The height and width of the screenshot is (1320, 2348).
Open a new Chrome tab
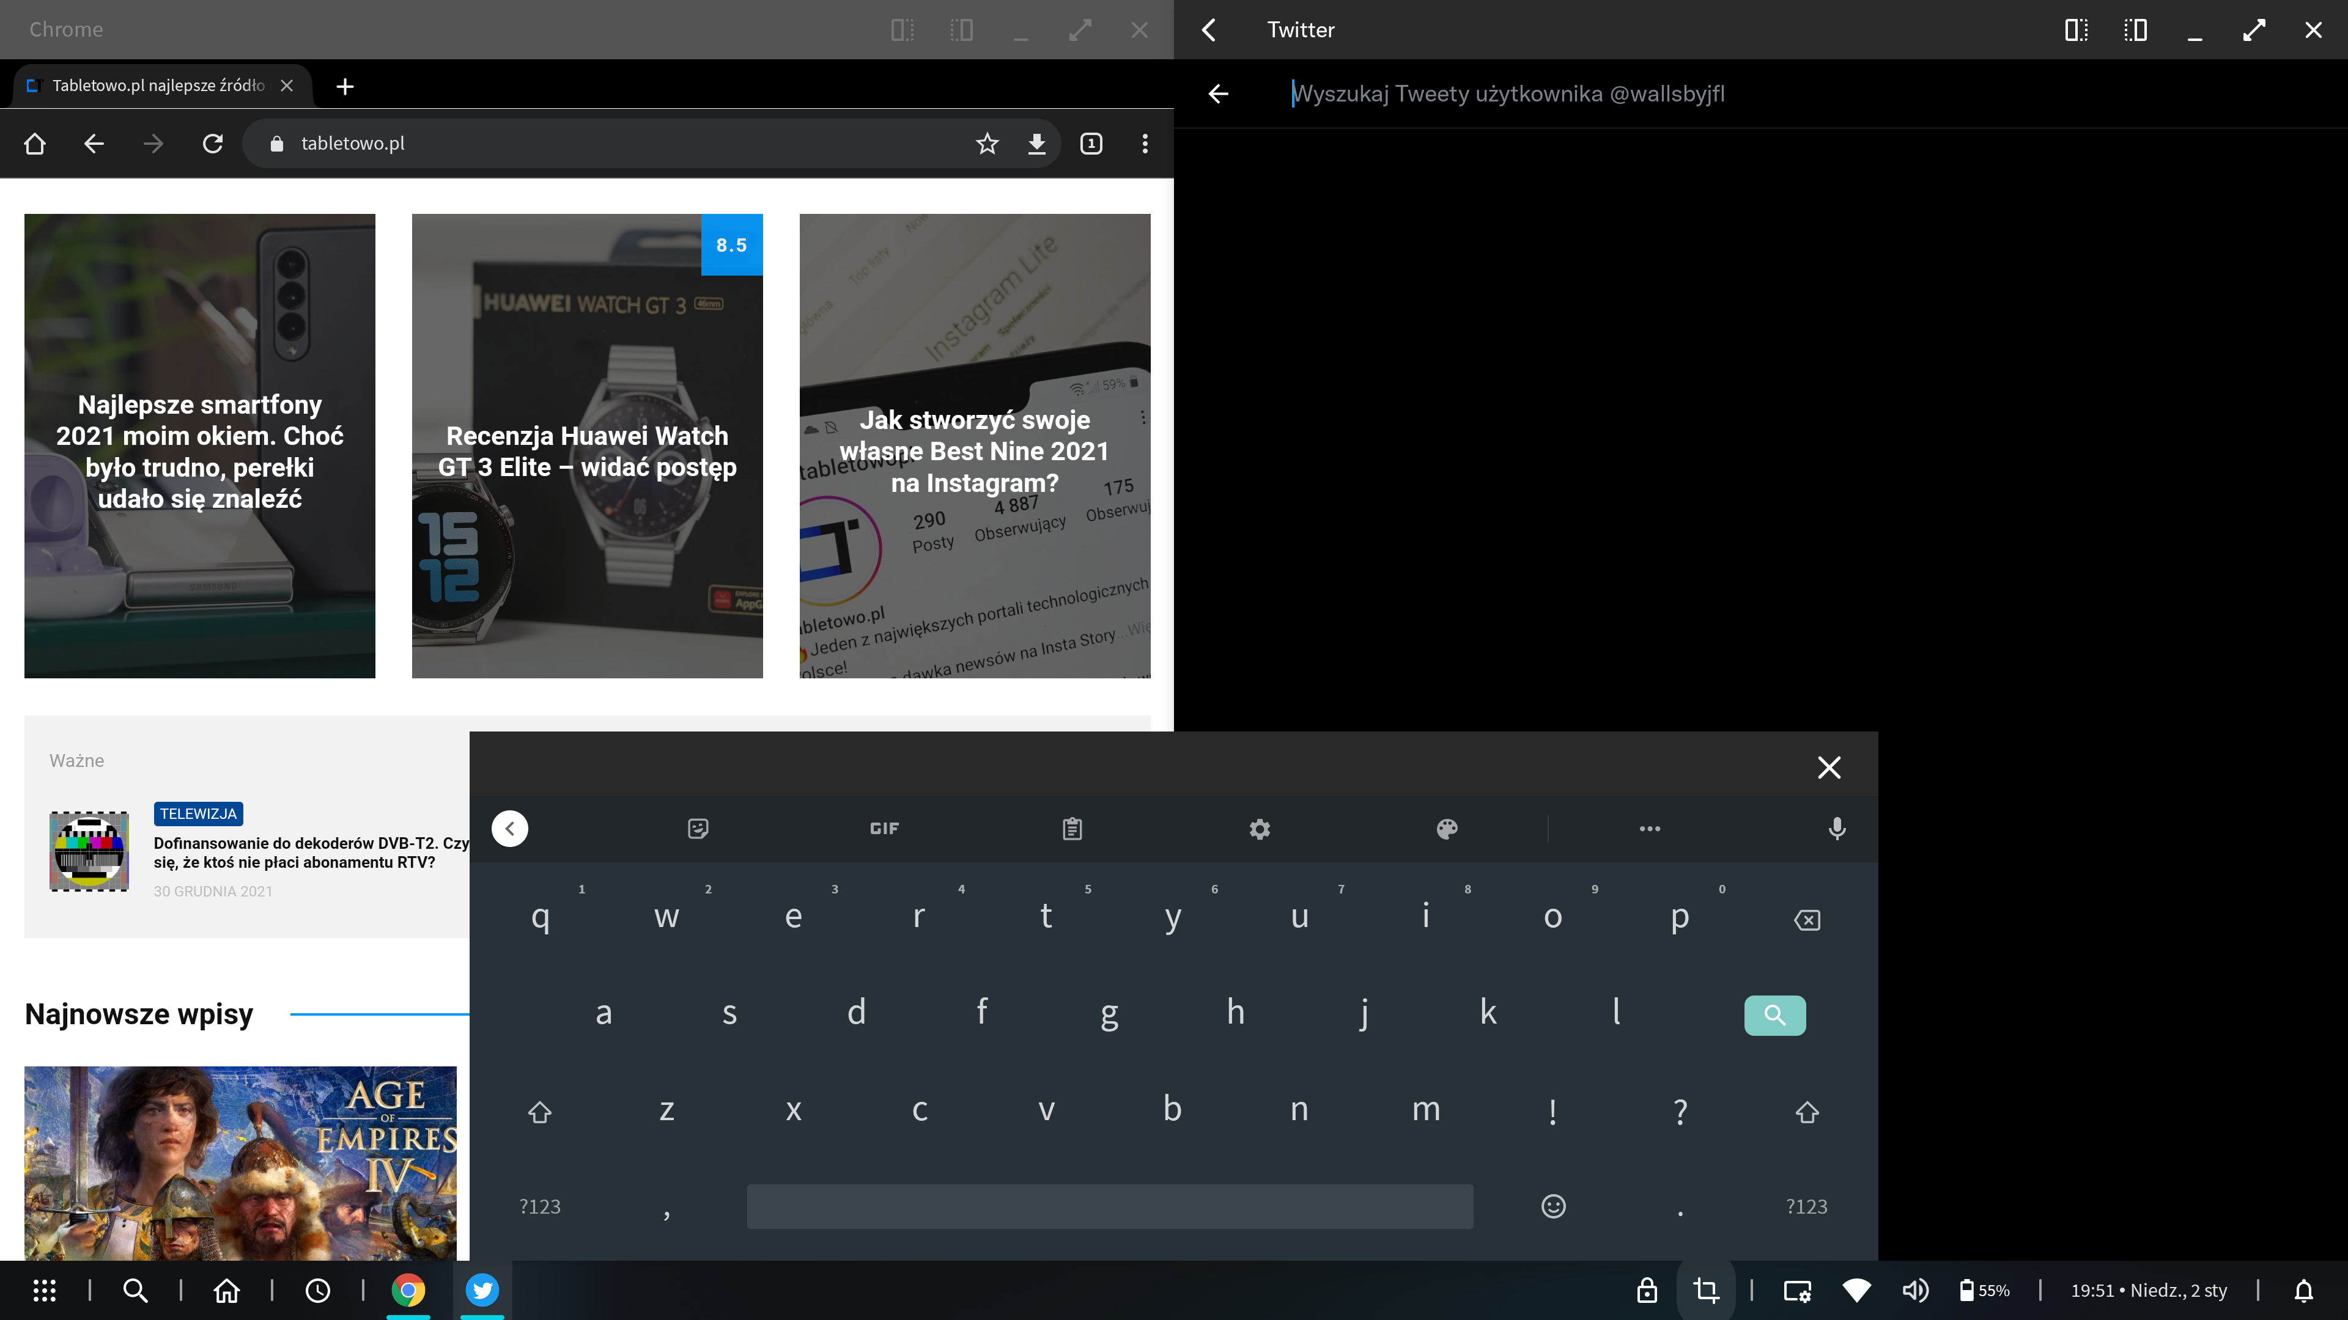(x=344, y=87)
